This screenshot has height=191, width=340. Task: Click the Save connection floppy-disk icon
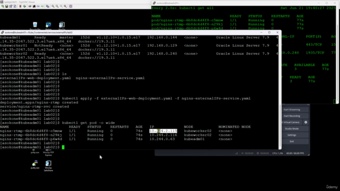point(6,6)
